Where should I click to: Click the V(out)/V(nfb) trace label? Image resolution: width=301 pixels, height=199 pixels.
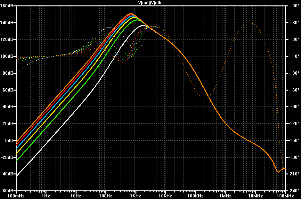coord(150,3)
